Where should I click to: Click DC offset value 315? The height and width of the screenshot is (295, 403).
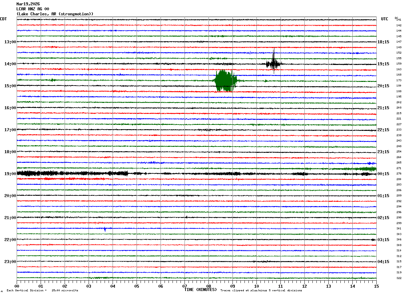pos(399,262)
